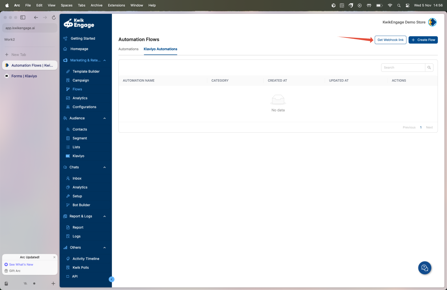The height and width of the screenshot is (290, 447).
Task: Switch to Forms | Klaviyo tab
Action: (x=30, y=76)
